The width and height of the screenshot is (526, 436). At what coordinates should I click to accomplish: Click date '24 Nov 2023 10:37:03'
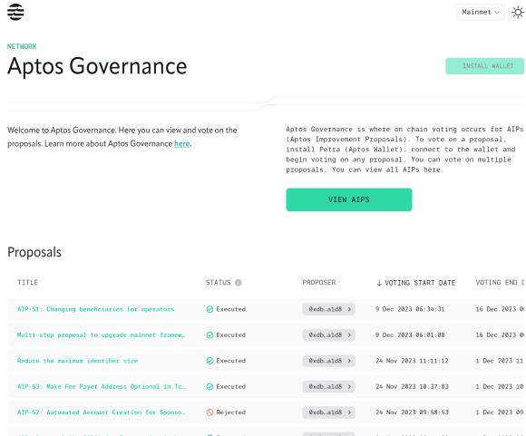412,387
